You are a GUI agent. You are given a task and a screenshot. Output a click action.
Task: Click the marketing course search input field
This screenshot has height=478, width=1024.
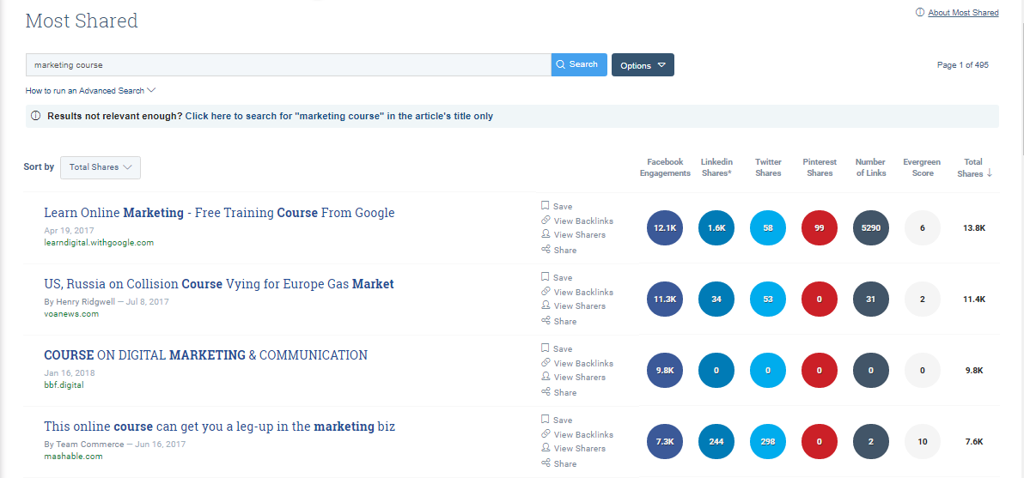288,65
